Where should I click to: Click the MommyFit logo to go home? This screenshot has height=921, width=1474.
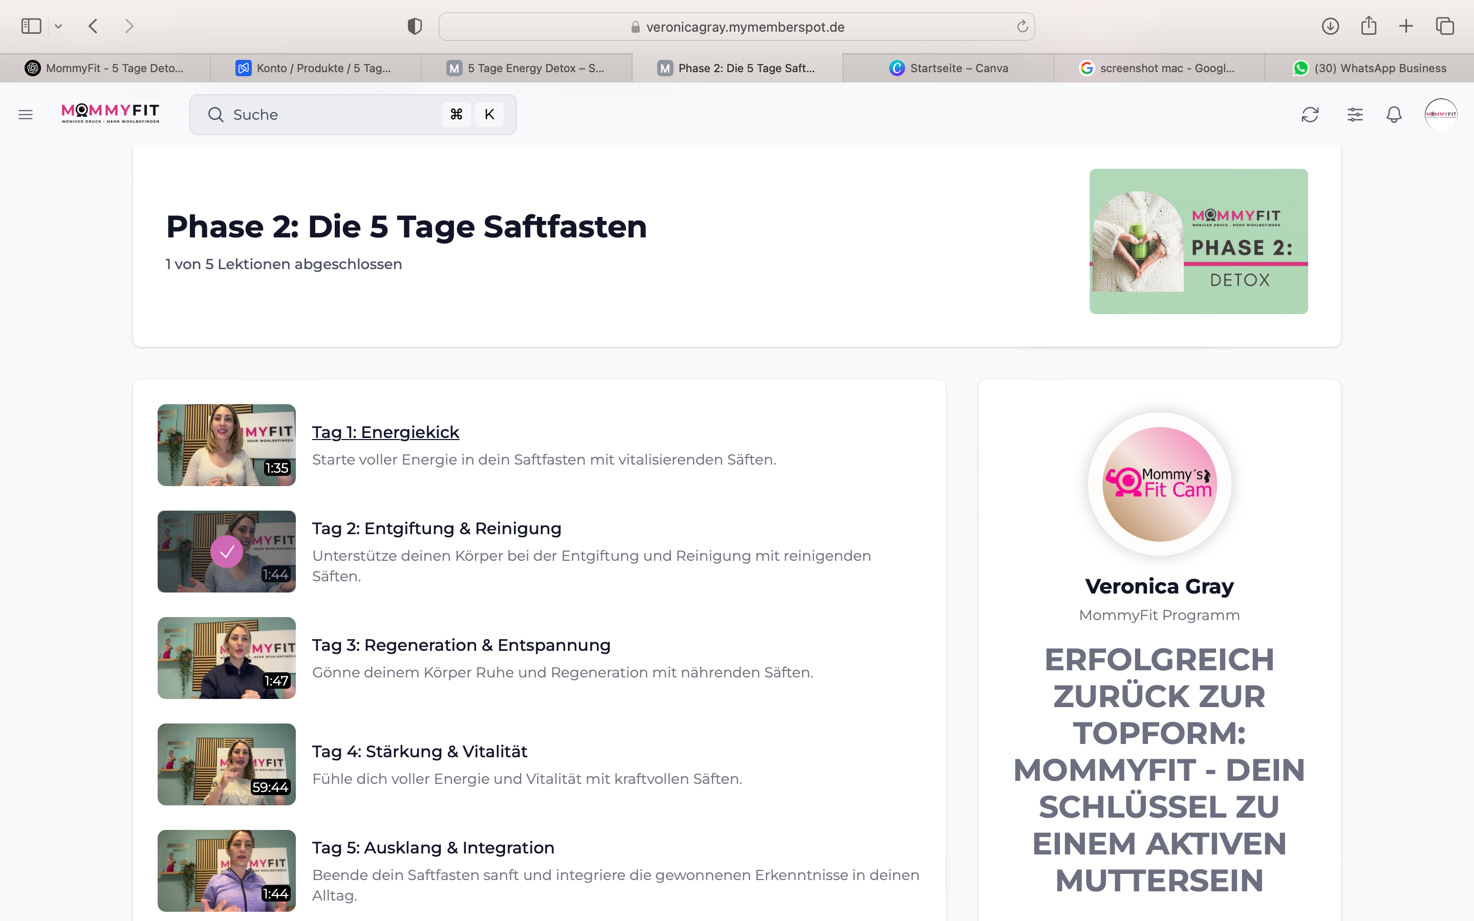(x=110, y=115)
